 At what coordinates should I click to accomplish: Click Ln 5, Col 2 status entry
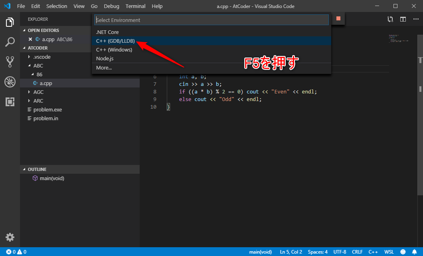coord(291,252)
